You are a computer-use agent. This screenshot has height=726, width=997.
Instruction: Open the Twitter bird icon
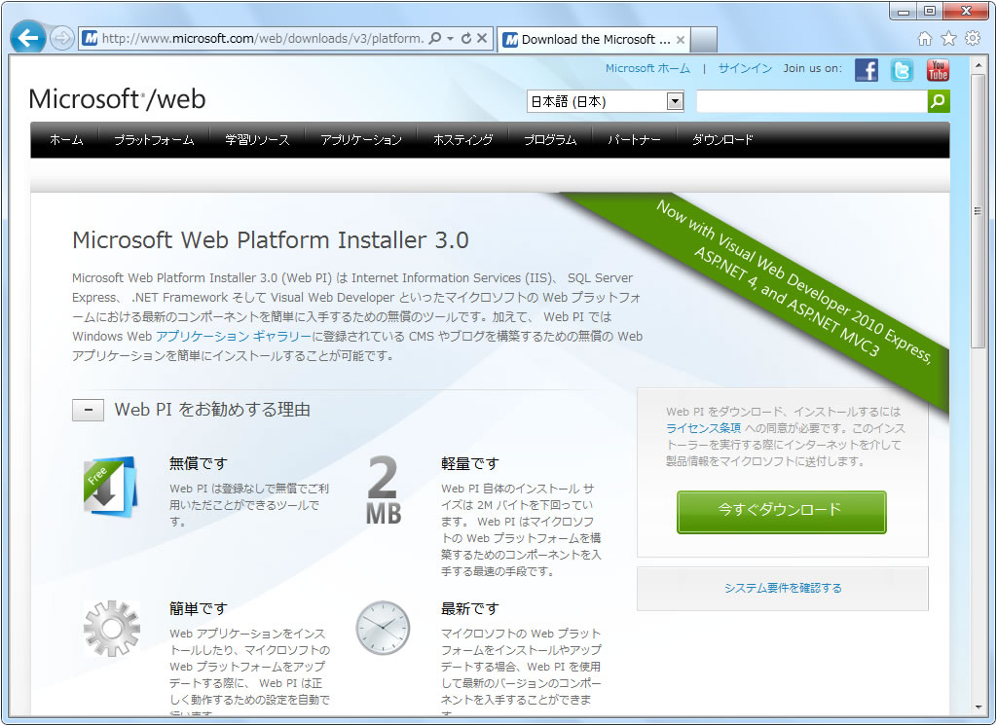pos(903,70)
